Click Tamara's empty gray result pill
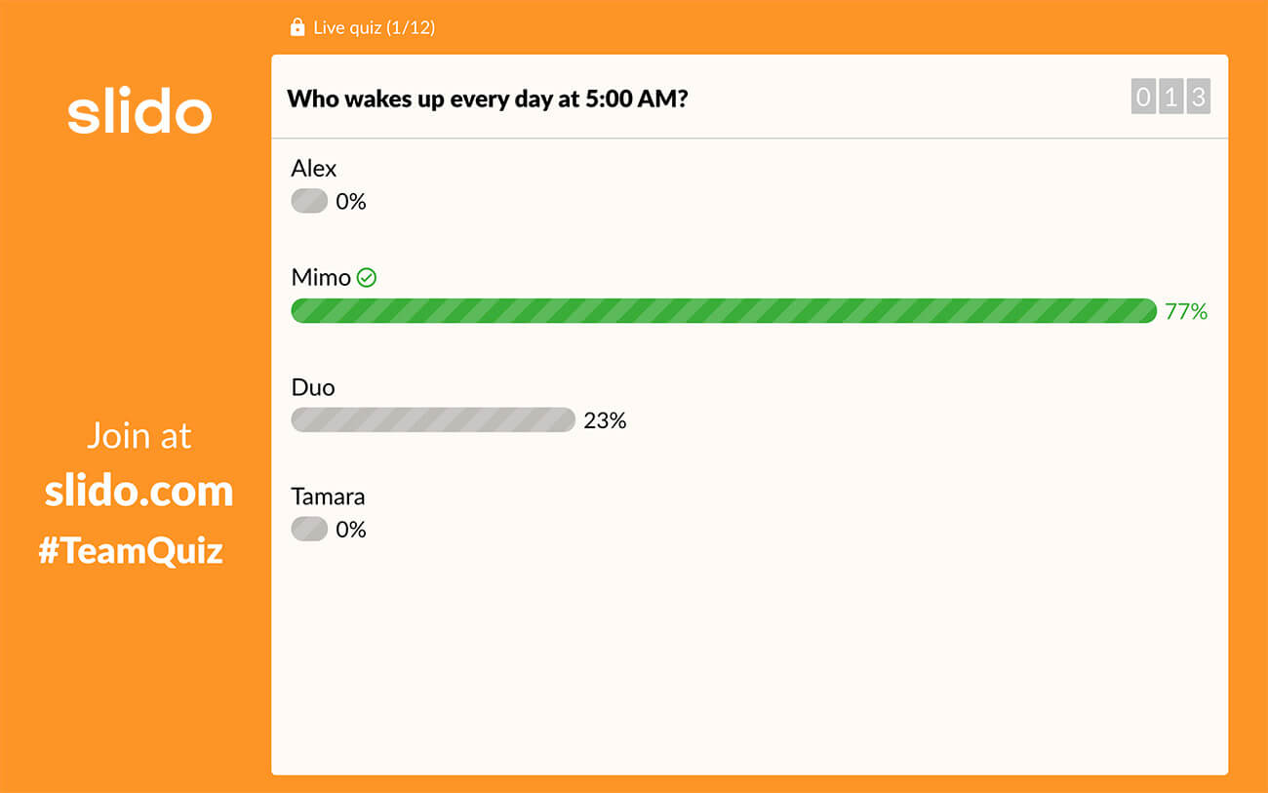 [x=309, y=529]
